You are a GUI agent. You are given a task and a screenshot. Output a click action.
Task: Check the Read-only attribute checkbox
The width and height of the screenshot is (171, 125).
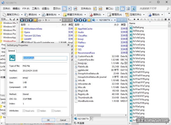click(x=24, y=111)
